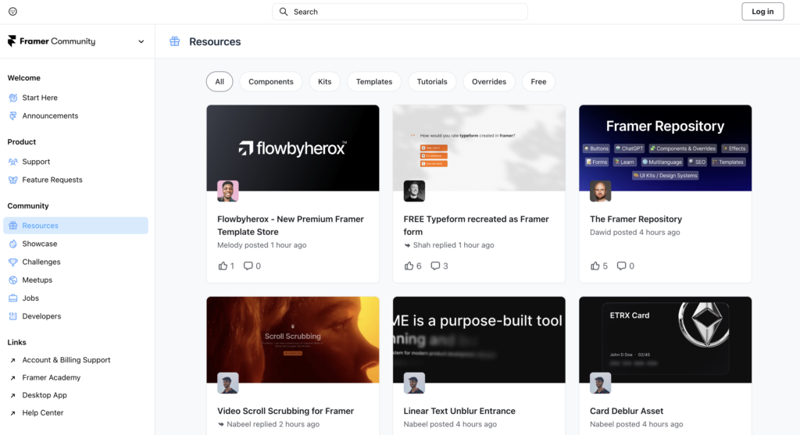Click the Challenges trophy icon
800x435 pixels.
tap(13, 262)
